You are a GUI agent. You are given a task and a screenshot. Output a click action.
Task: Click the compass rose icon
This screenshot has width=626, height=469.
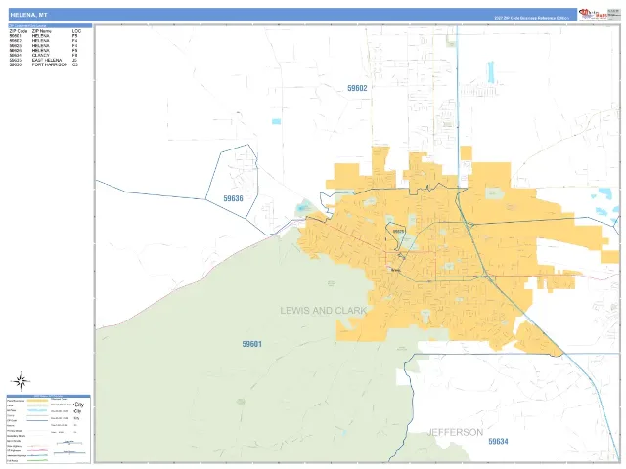pos(21,382)
